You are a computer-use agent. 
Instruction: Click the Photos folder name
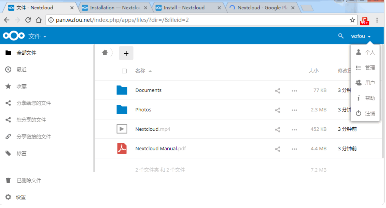click(143, 110)
